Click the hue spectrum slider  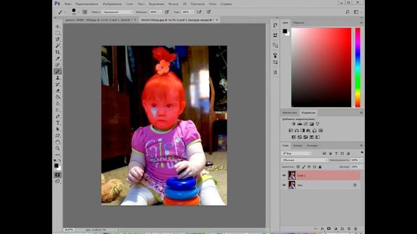[x=358, y=68]
